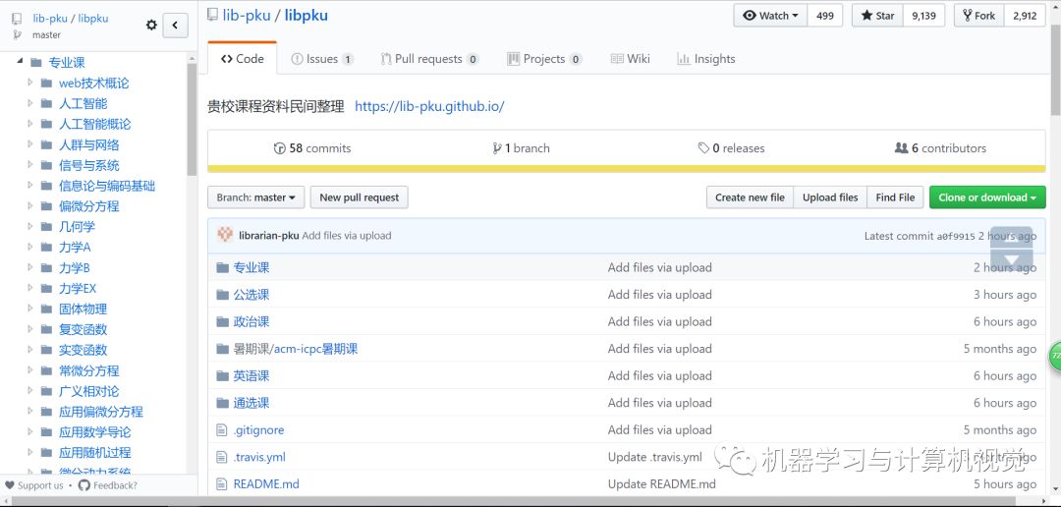Switch to the Code tab
This screenshot has width=1061, height=507.
[243, 59]
